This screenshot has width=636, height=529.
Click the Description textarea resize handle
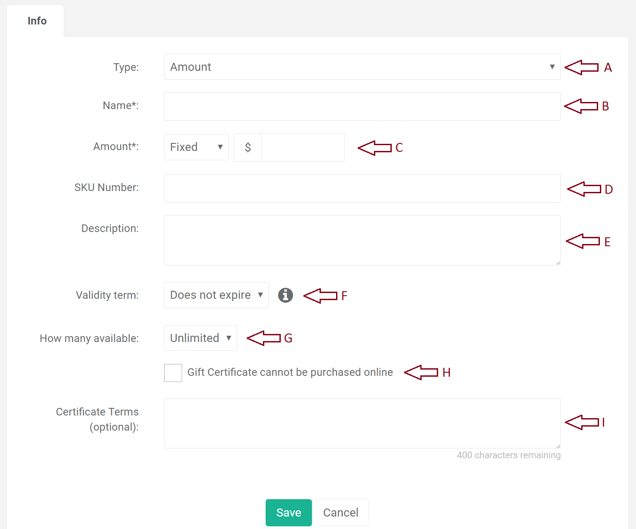[x=558, y=262]
